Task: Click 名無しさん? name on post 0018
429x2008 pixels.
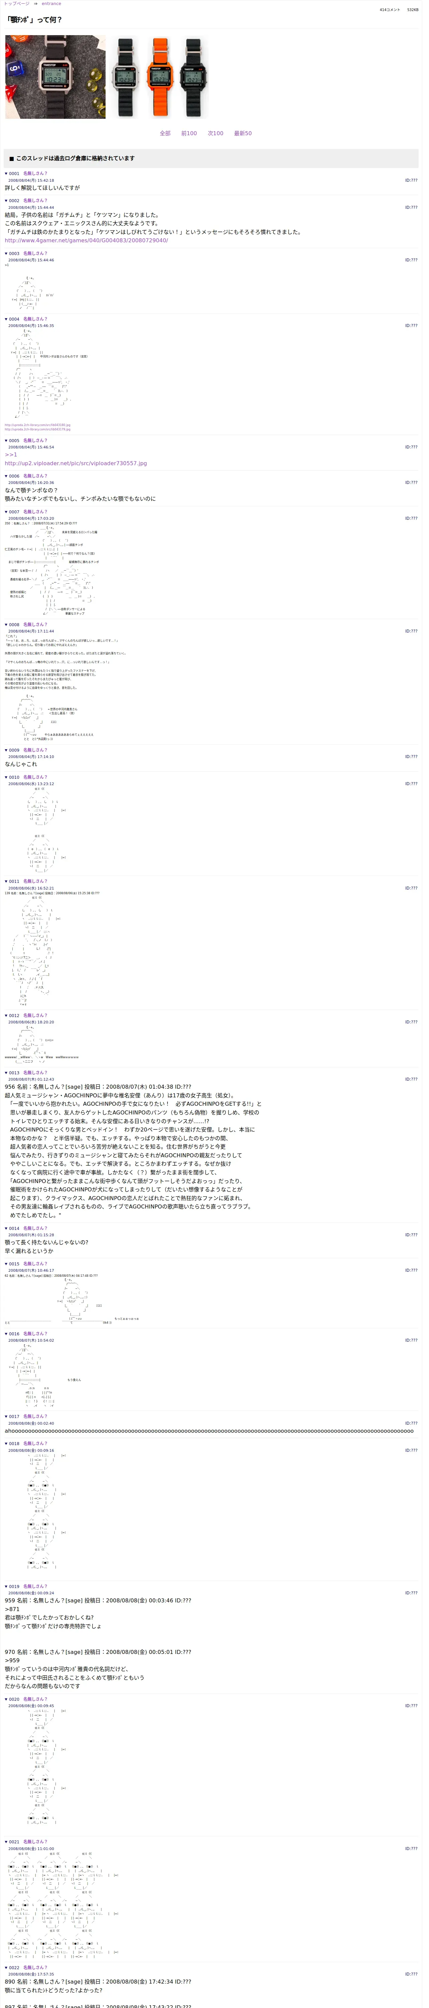Action: click(x=35, y=1444)
